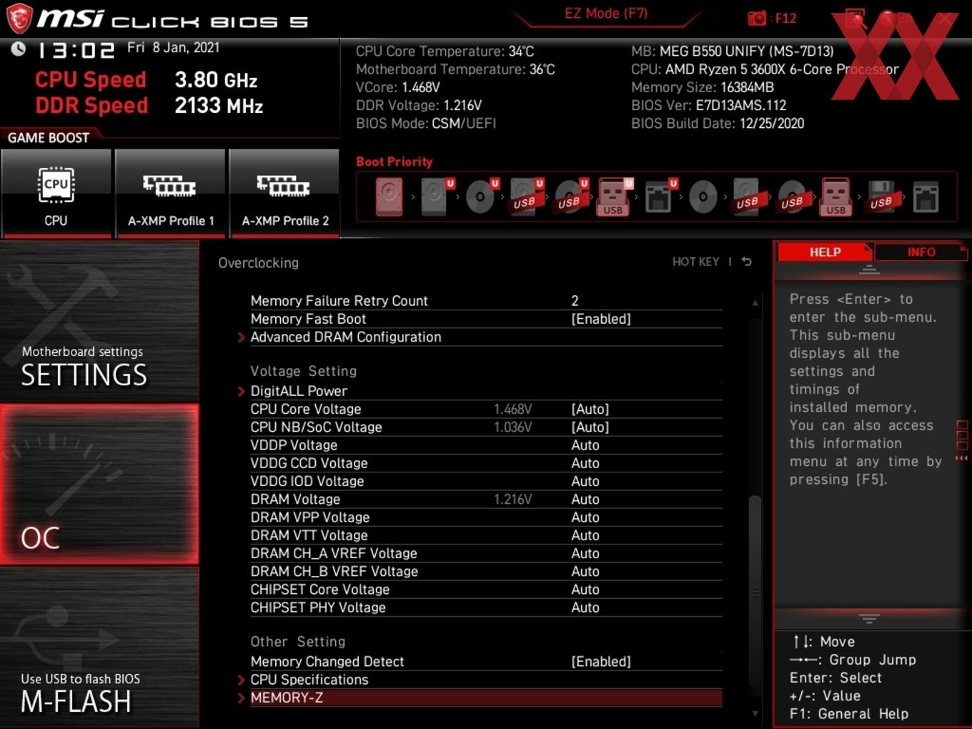This screenshot has height=729, width=972.
Task: Open the Motherboard SETTINGS section
Action: point(99,322)
